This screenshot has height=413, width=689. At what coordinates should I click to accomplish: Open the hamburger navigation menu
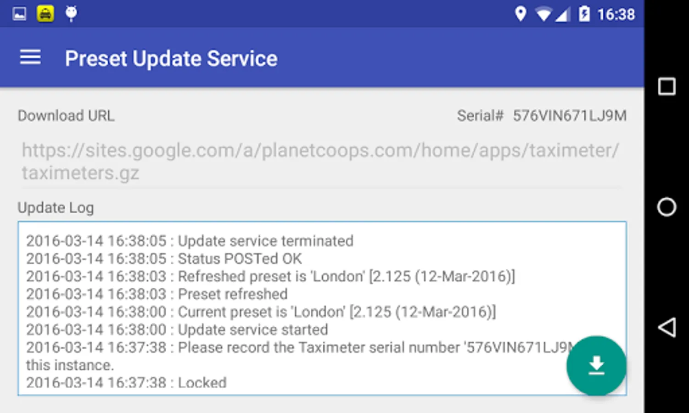point(30,58)
